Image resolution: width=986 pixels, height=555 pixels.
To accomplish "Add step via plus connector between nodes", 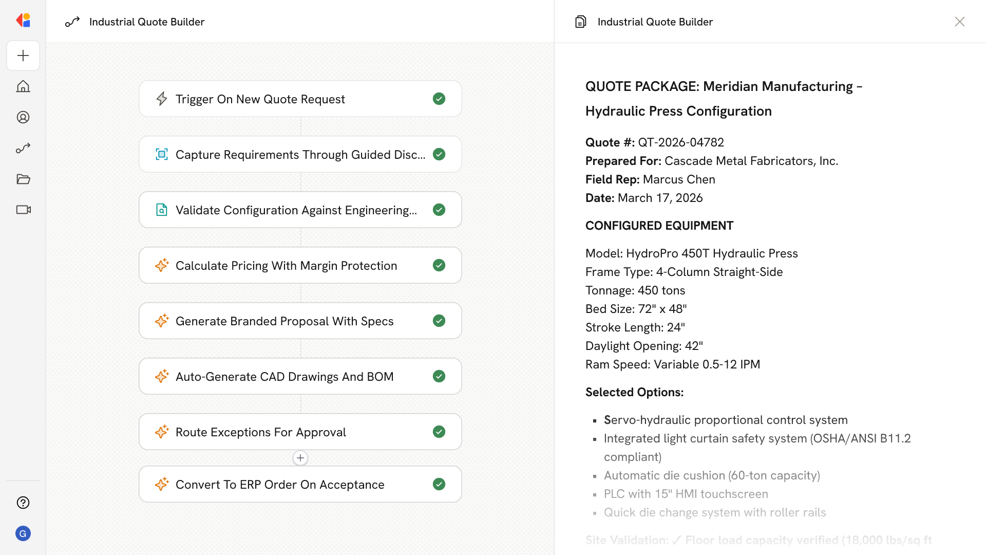I will (300, 458).
